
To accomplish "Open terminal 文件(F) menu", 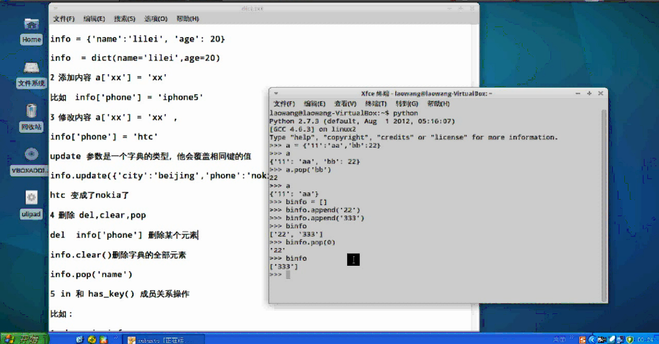I will pos(284,104).
